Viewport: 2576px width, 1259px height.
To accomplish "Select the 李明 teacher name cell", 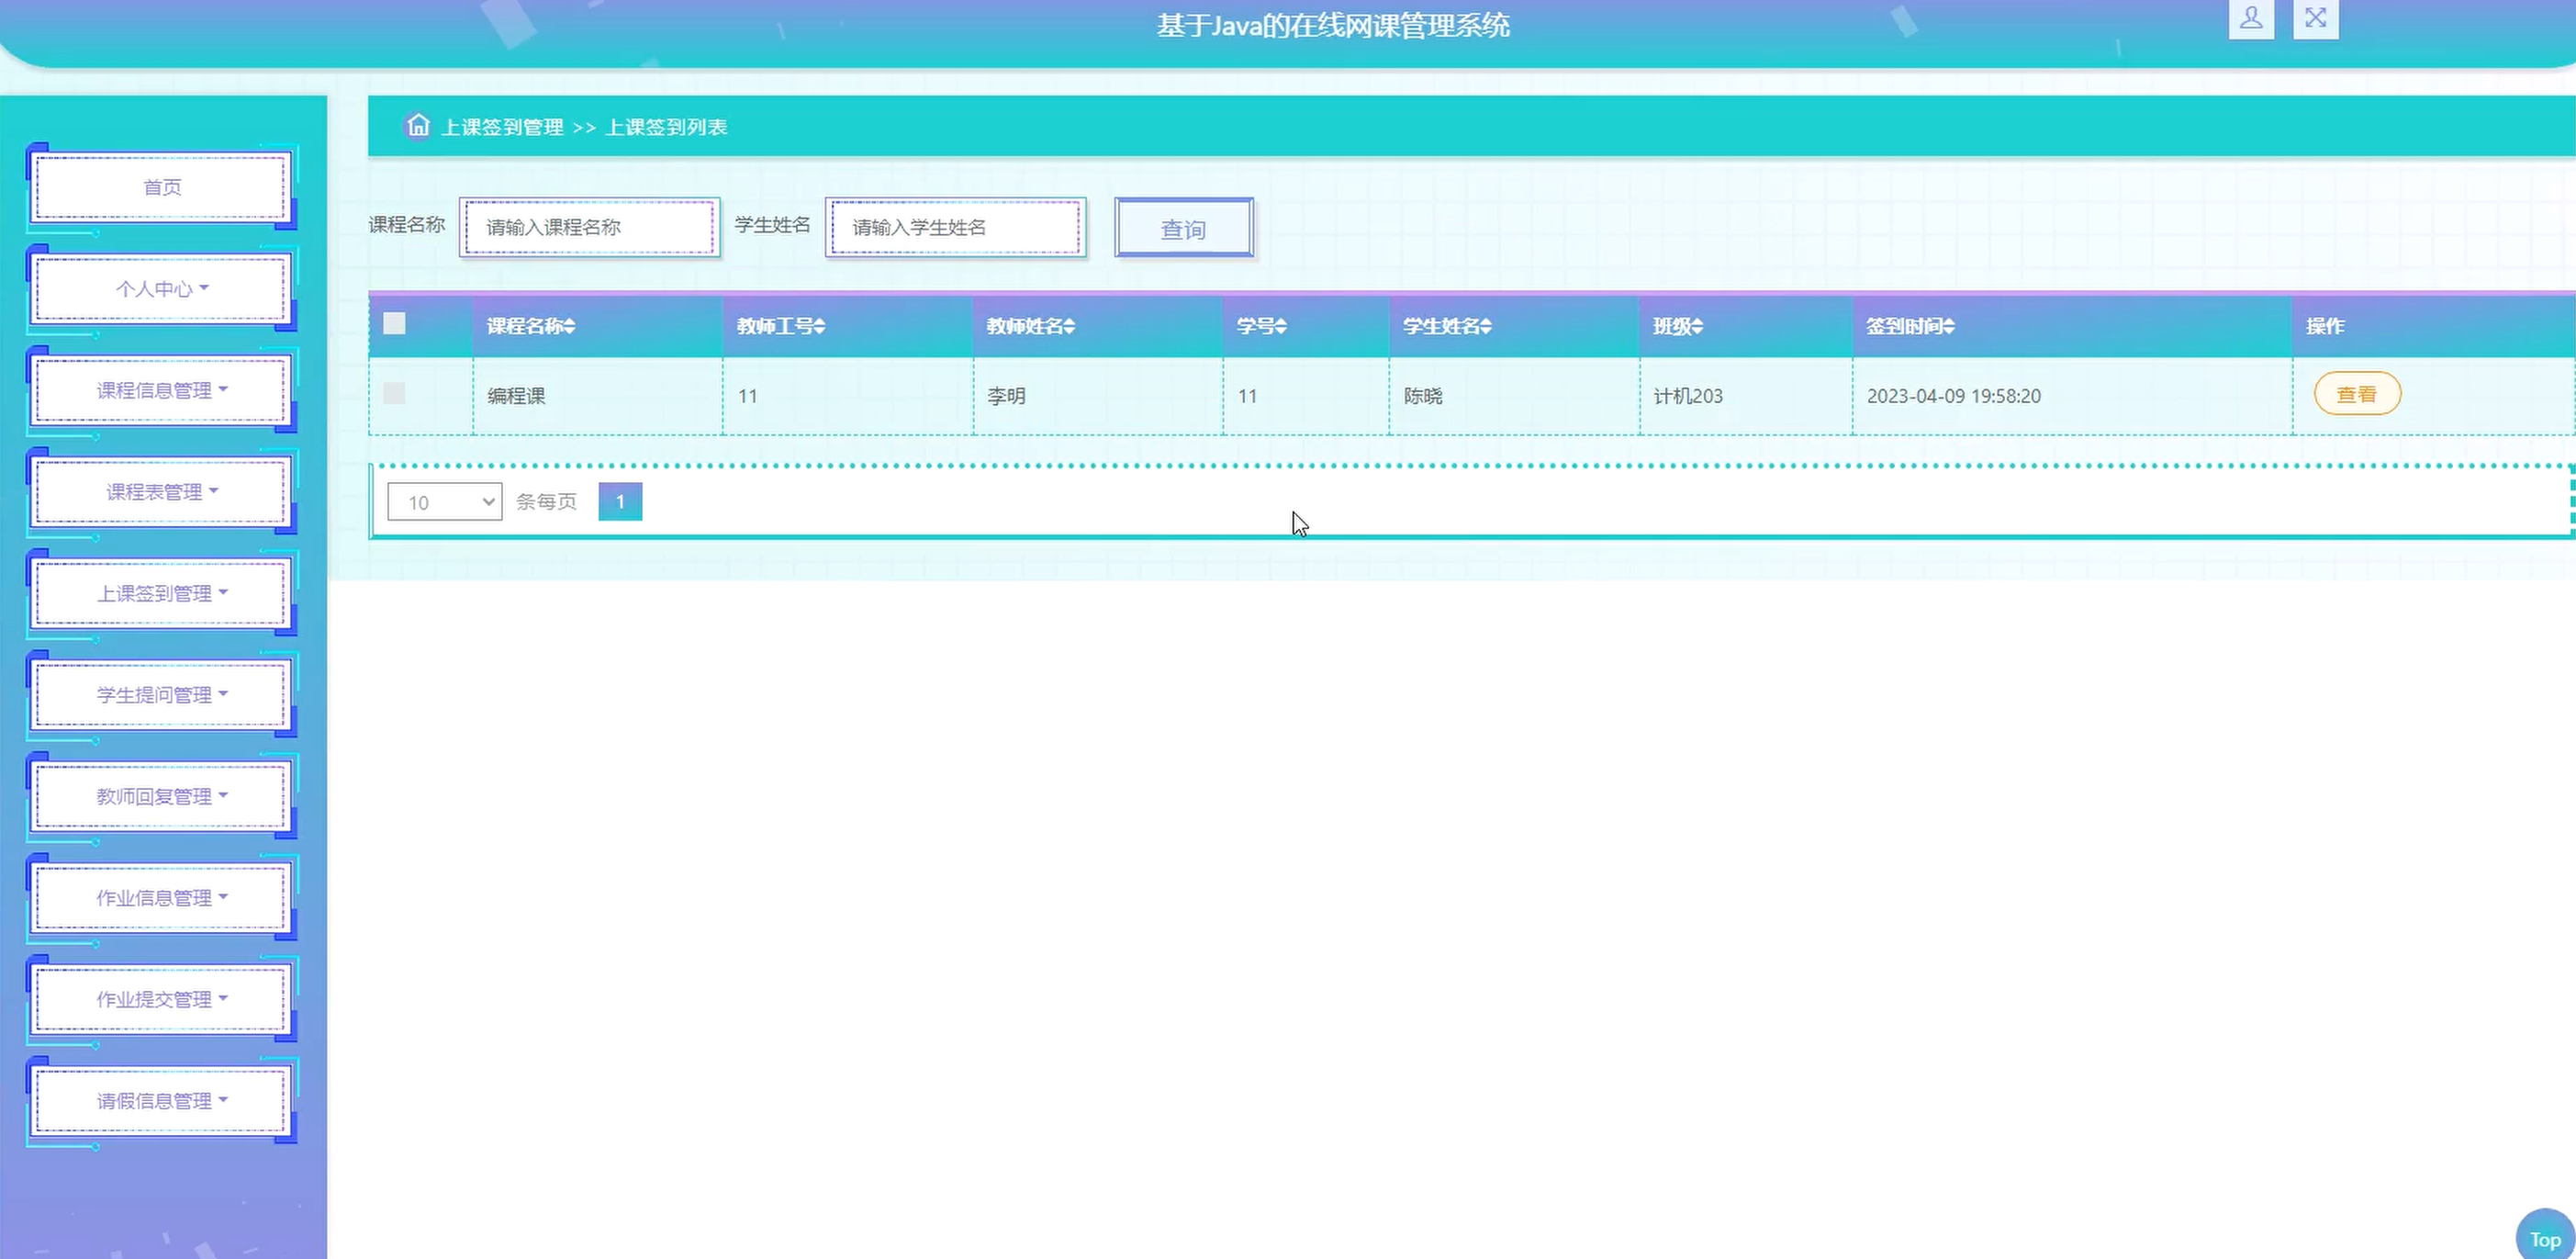I will [1098, 396].
